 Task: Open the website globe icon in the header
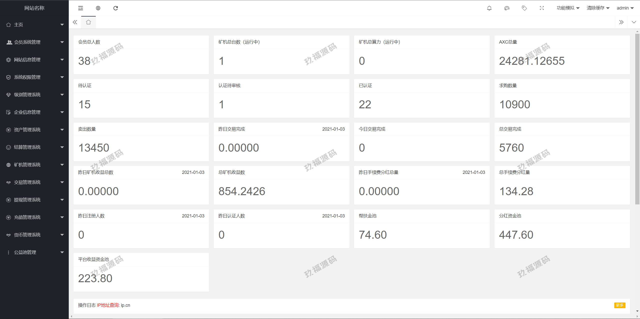98,8
